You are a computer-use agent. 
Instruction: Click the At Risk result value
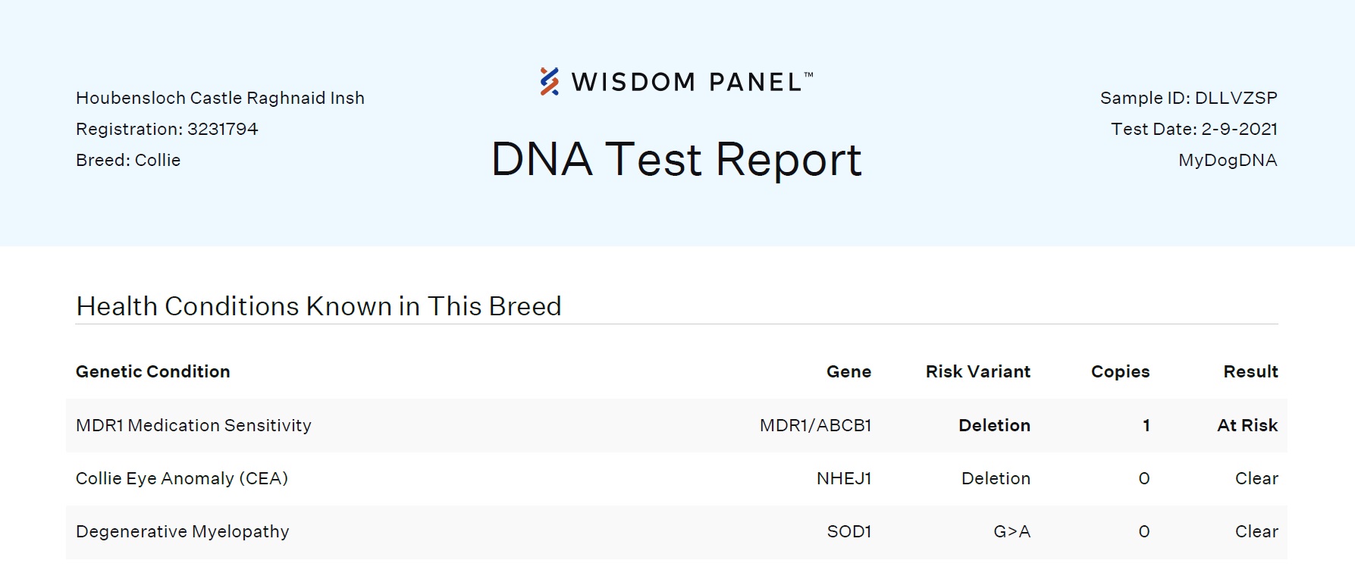click(x=1247, y=425)
